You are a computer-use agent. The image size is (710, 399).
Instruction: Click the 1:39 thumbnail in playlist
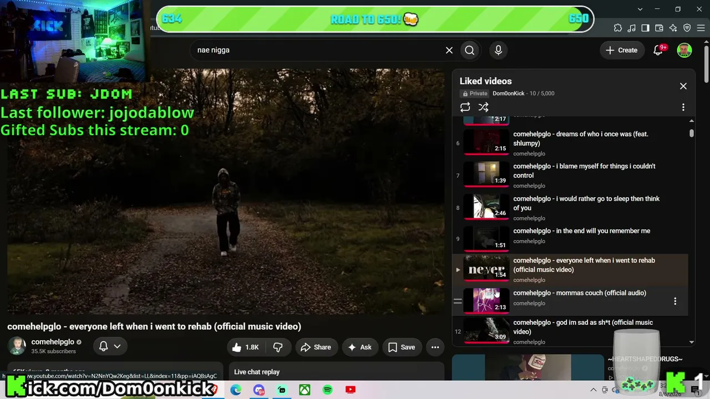(x=486, y=175)
